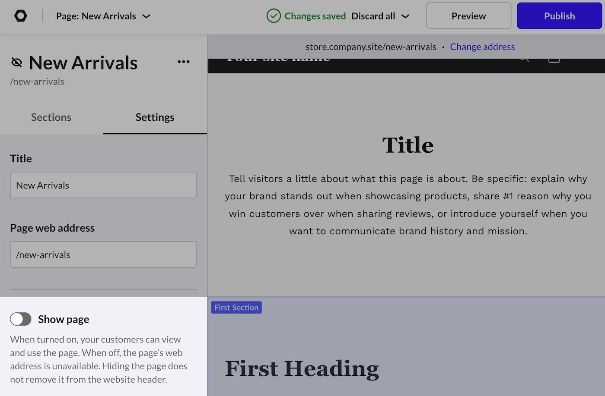Open the ellipsis options menu next to New Arrivals
The height and width of the screenshot is (396, 605).
[x=183, y=62]
